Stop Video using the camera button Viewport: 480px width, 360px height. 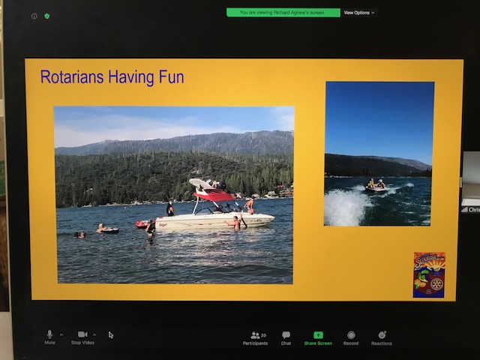coord(82,334)
